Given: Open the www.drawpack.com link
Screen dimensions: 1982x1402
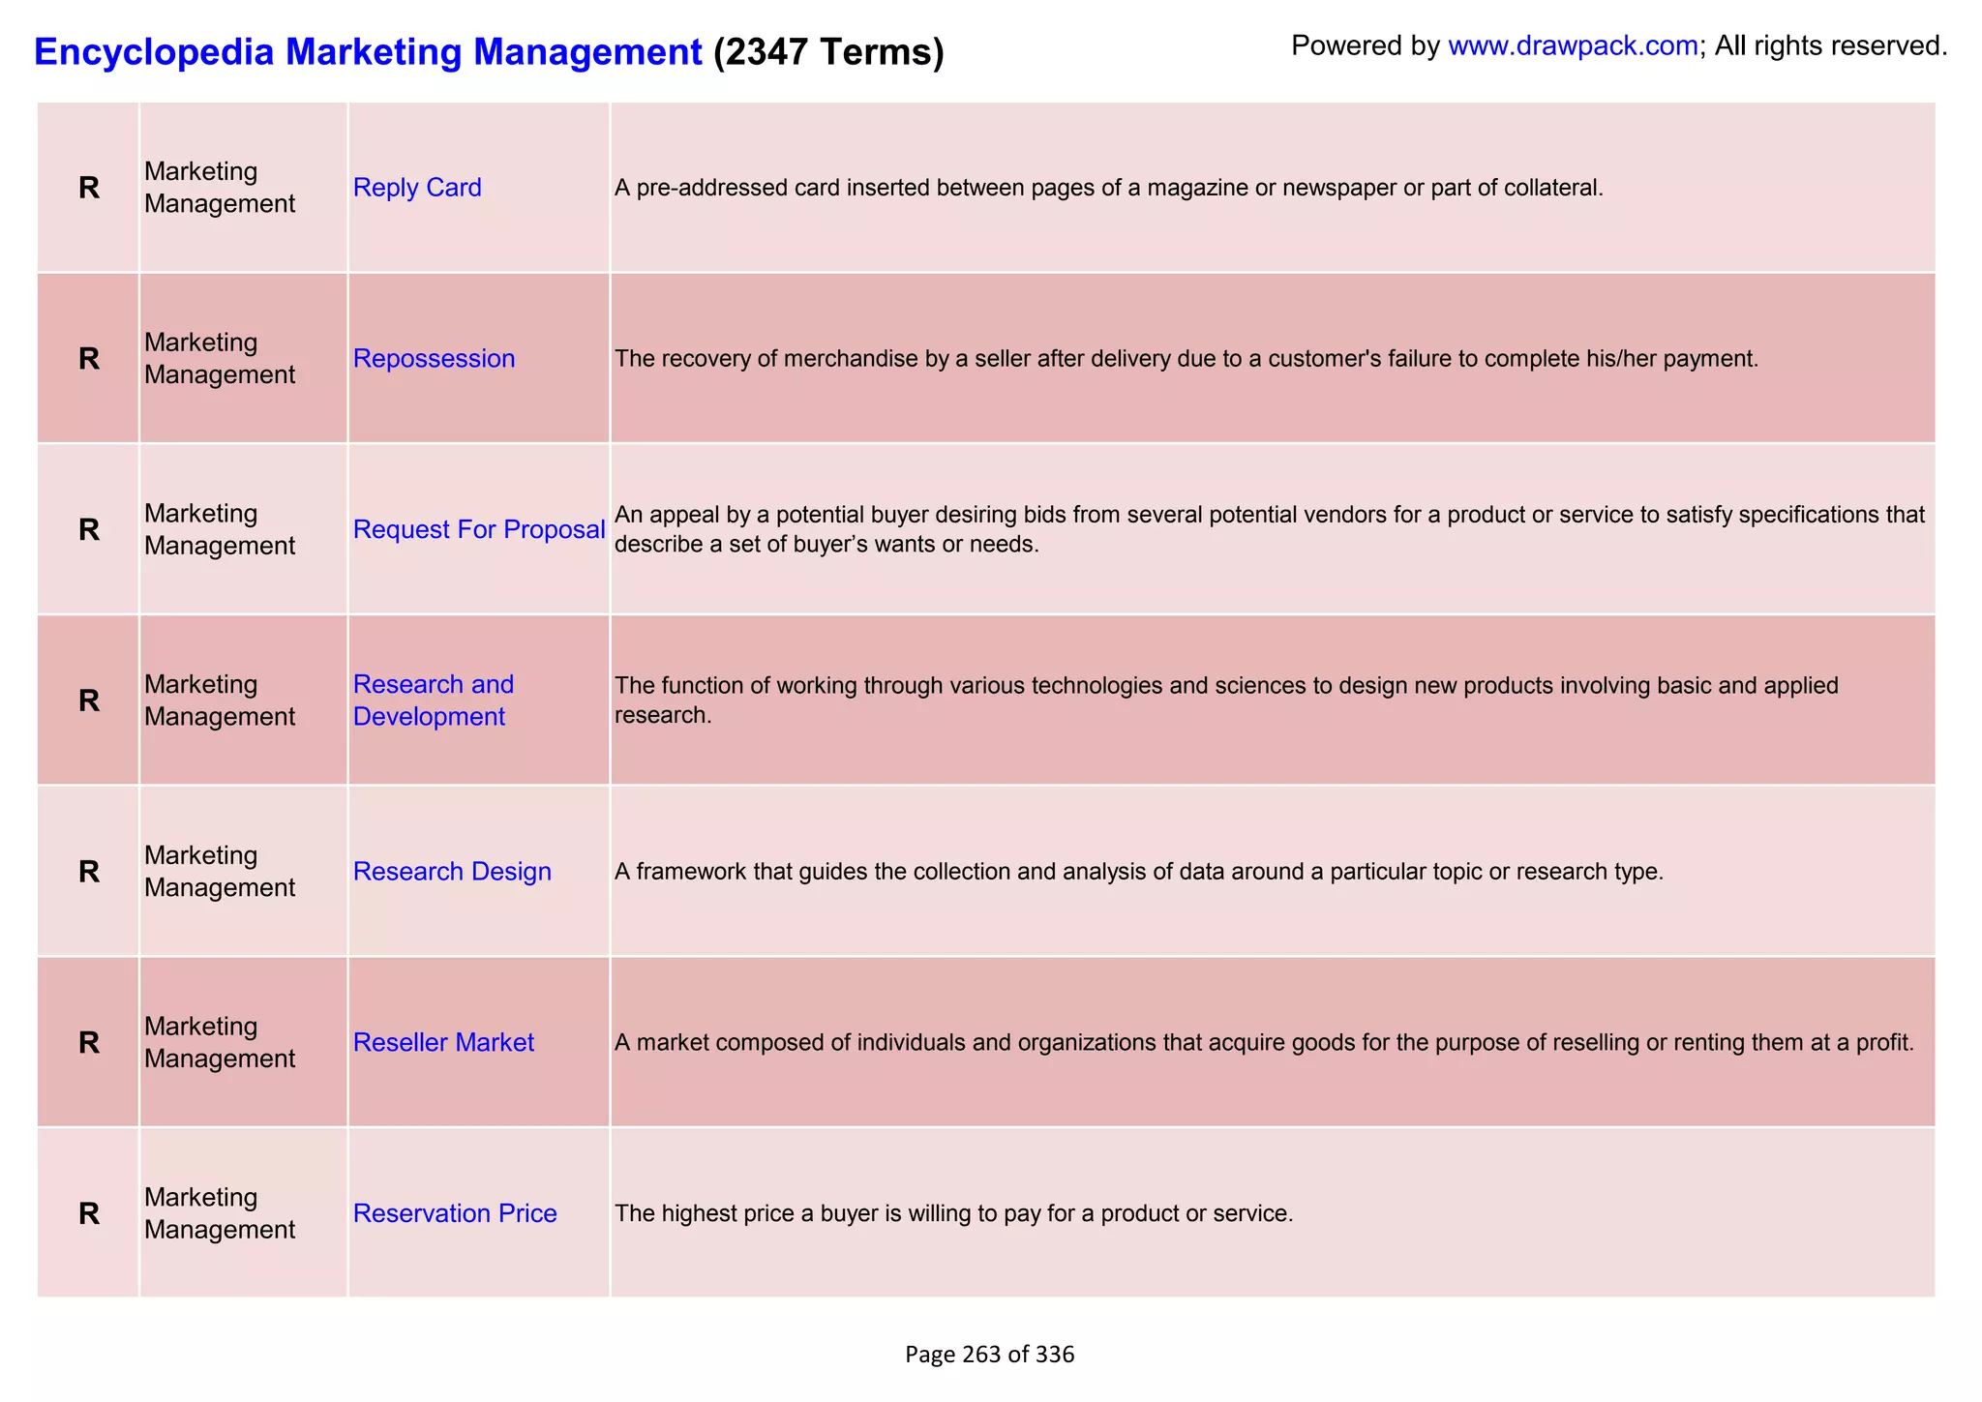Looking at the screenshot, I should [1573, 45].
